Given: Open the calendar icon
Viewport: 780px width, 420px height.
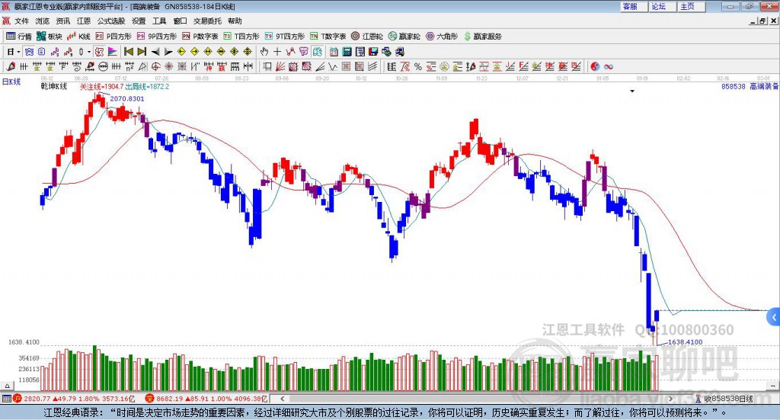Looking at the screenshot, I should click(x=334, y=52).
